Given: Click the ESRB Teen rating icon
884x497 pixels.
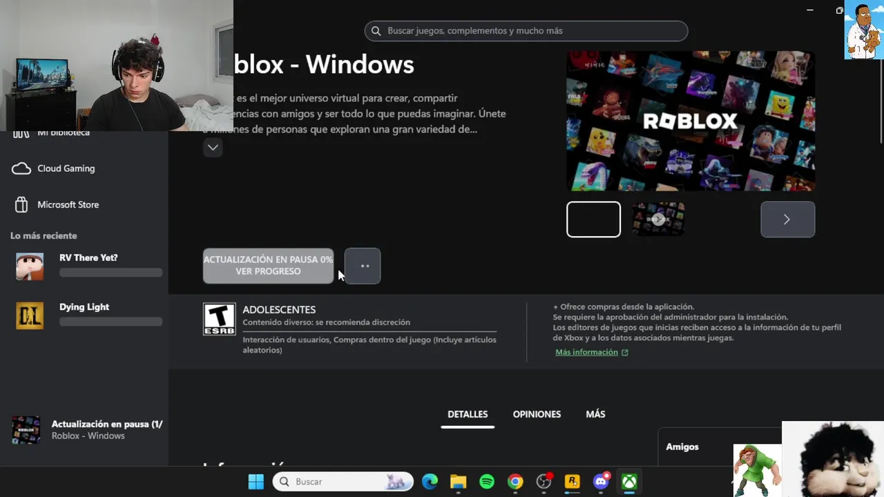Looking at the screenshot, I should click(x=219, y=319).
